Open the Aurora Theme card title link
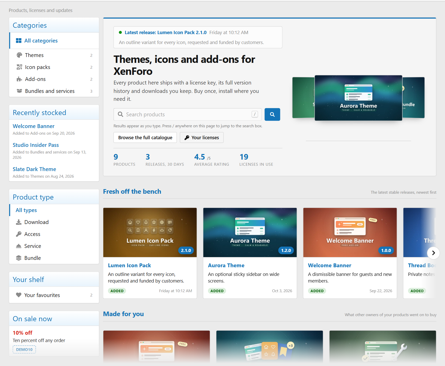The width and height of the screenshot is (445, 366). [226, 265]
